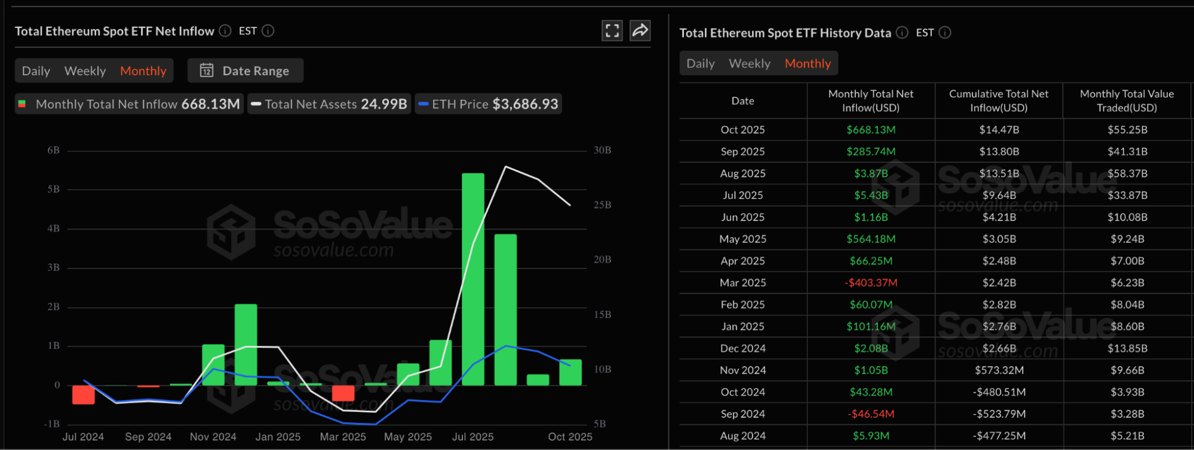This screenshot has height=450, width=1194.
Task: Click info icon beside History Data title
Action: pos(902,32)
